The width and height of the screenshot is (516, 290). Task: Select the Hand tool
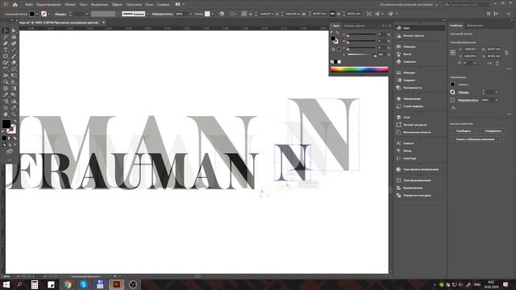6,114
